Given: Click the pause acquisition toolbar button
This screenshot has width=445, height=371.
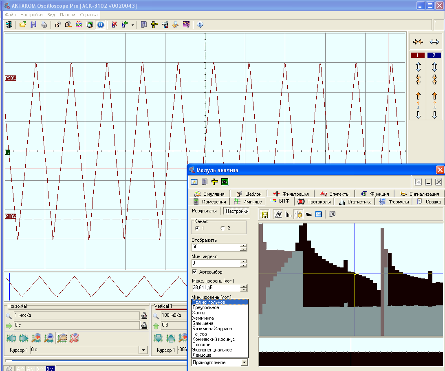Looking at the screenshot, I should [101, 24].
